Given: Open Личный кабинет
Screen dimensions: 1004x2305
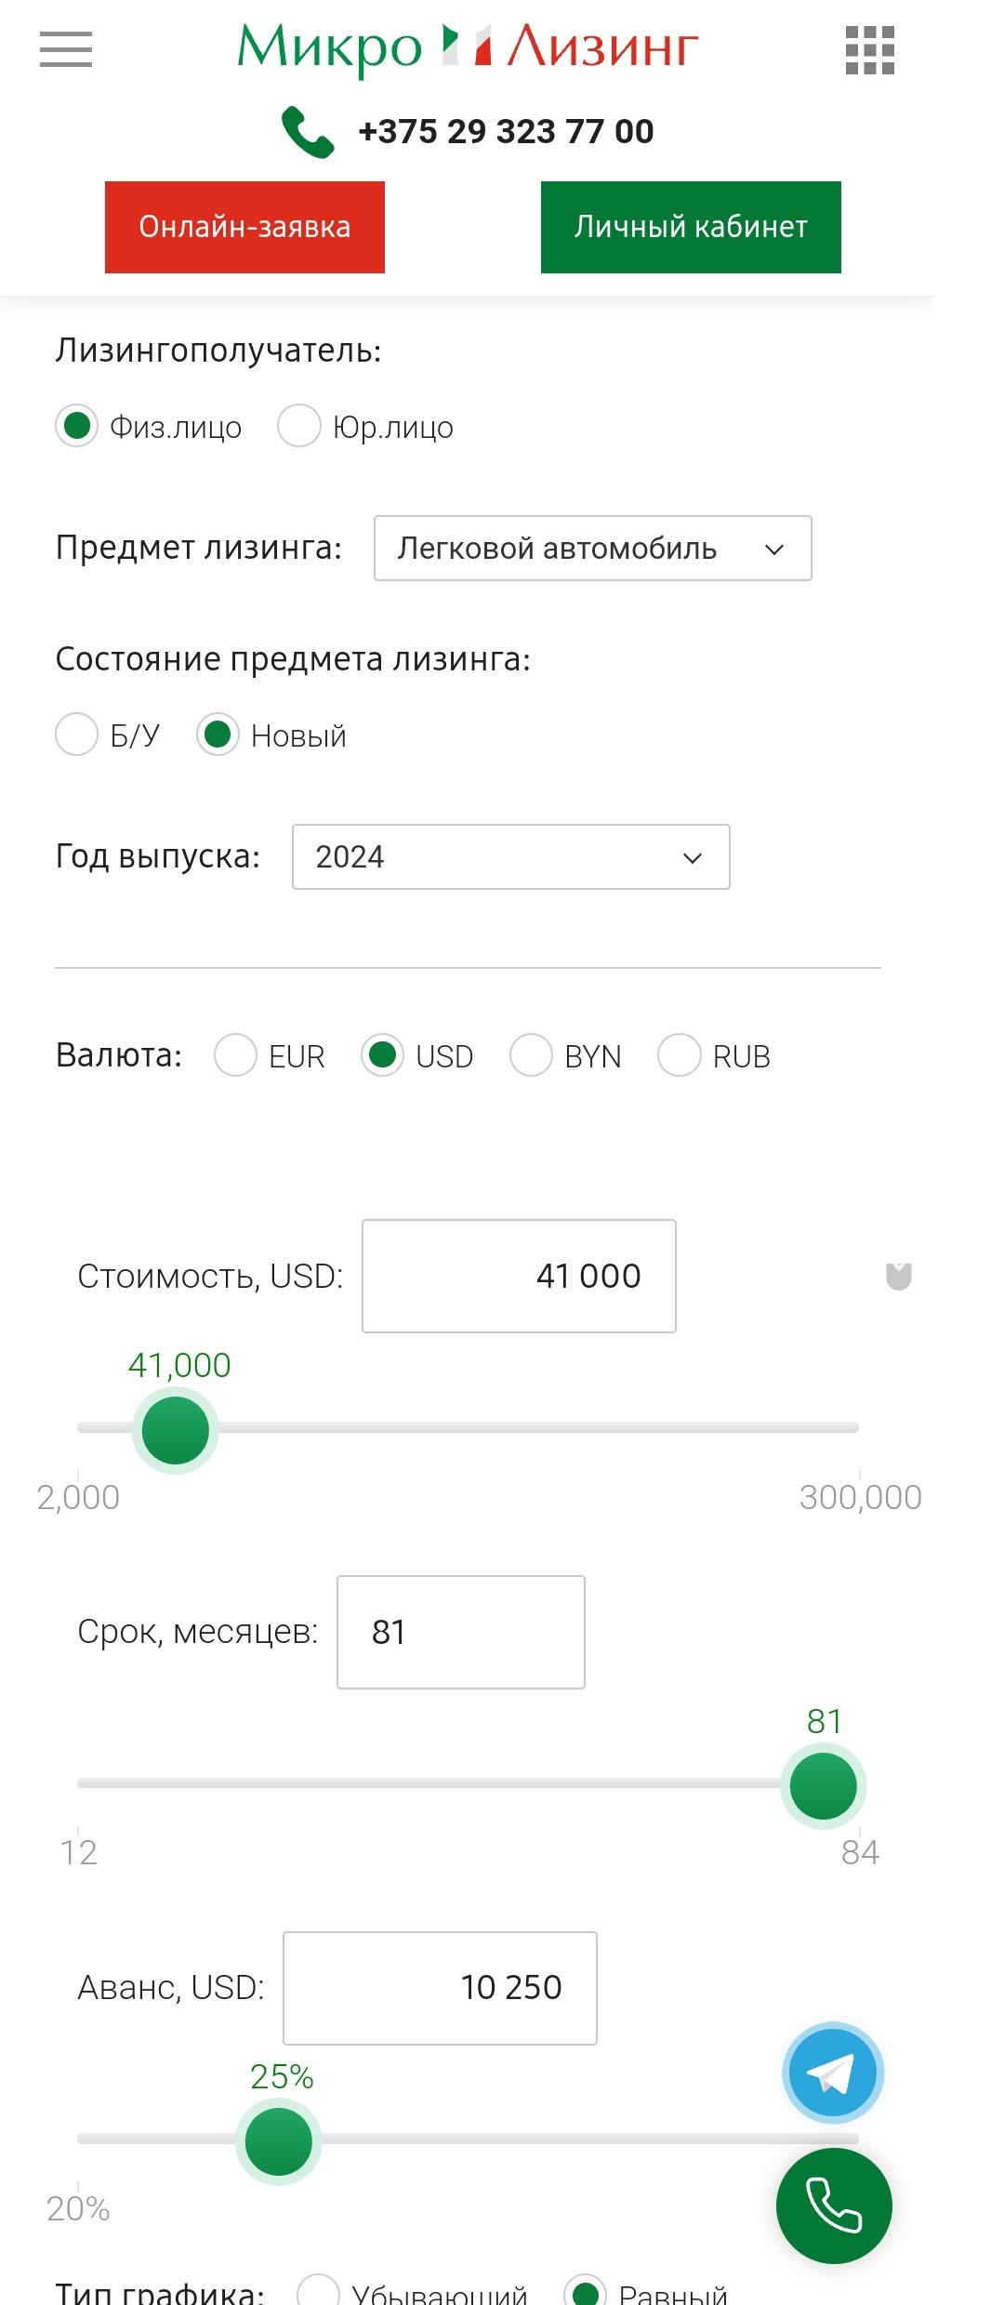Looking at the screenshot, I should pyautogui.click(x=691, y=227).
